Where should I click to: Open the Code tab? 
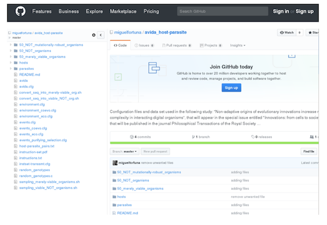click(120, 45)
